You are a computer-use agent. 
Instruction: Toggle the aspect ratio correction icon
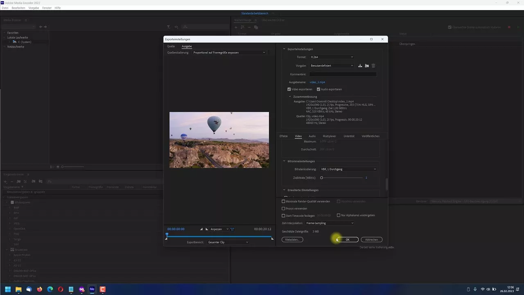233,229
